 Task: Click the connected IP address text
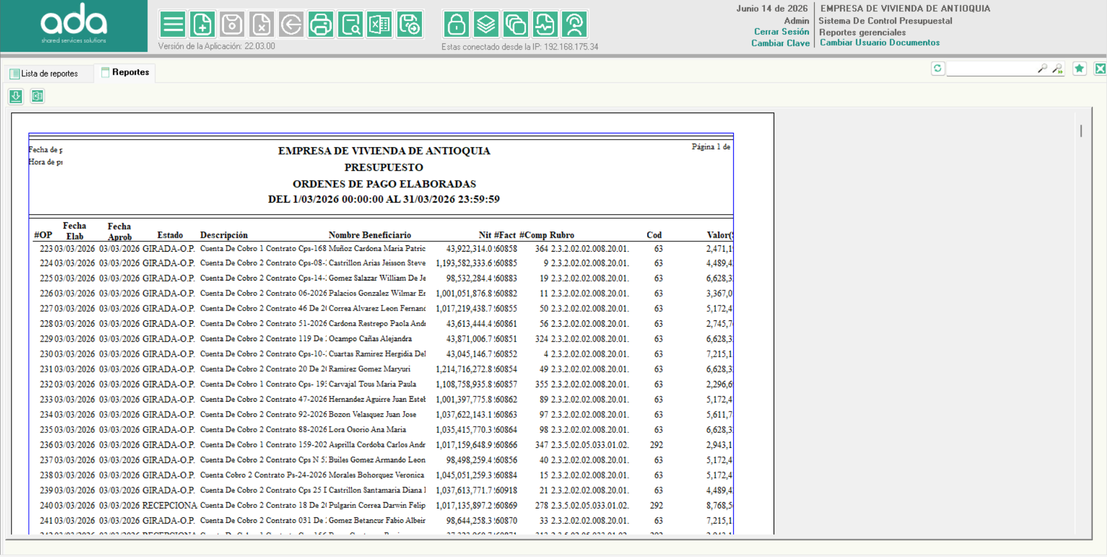click(x=519, y=47)
